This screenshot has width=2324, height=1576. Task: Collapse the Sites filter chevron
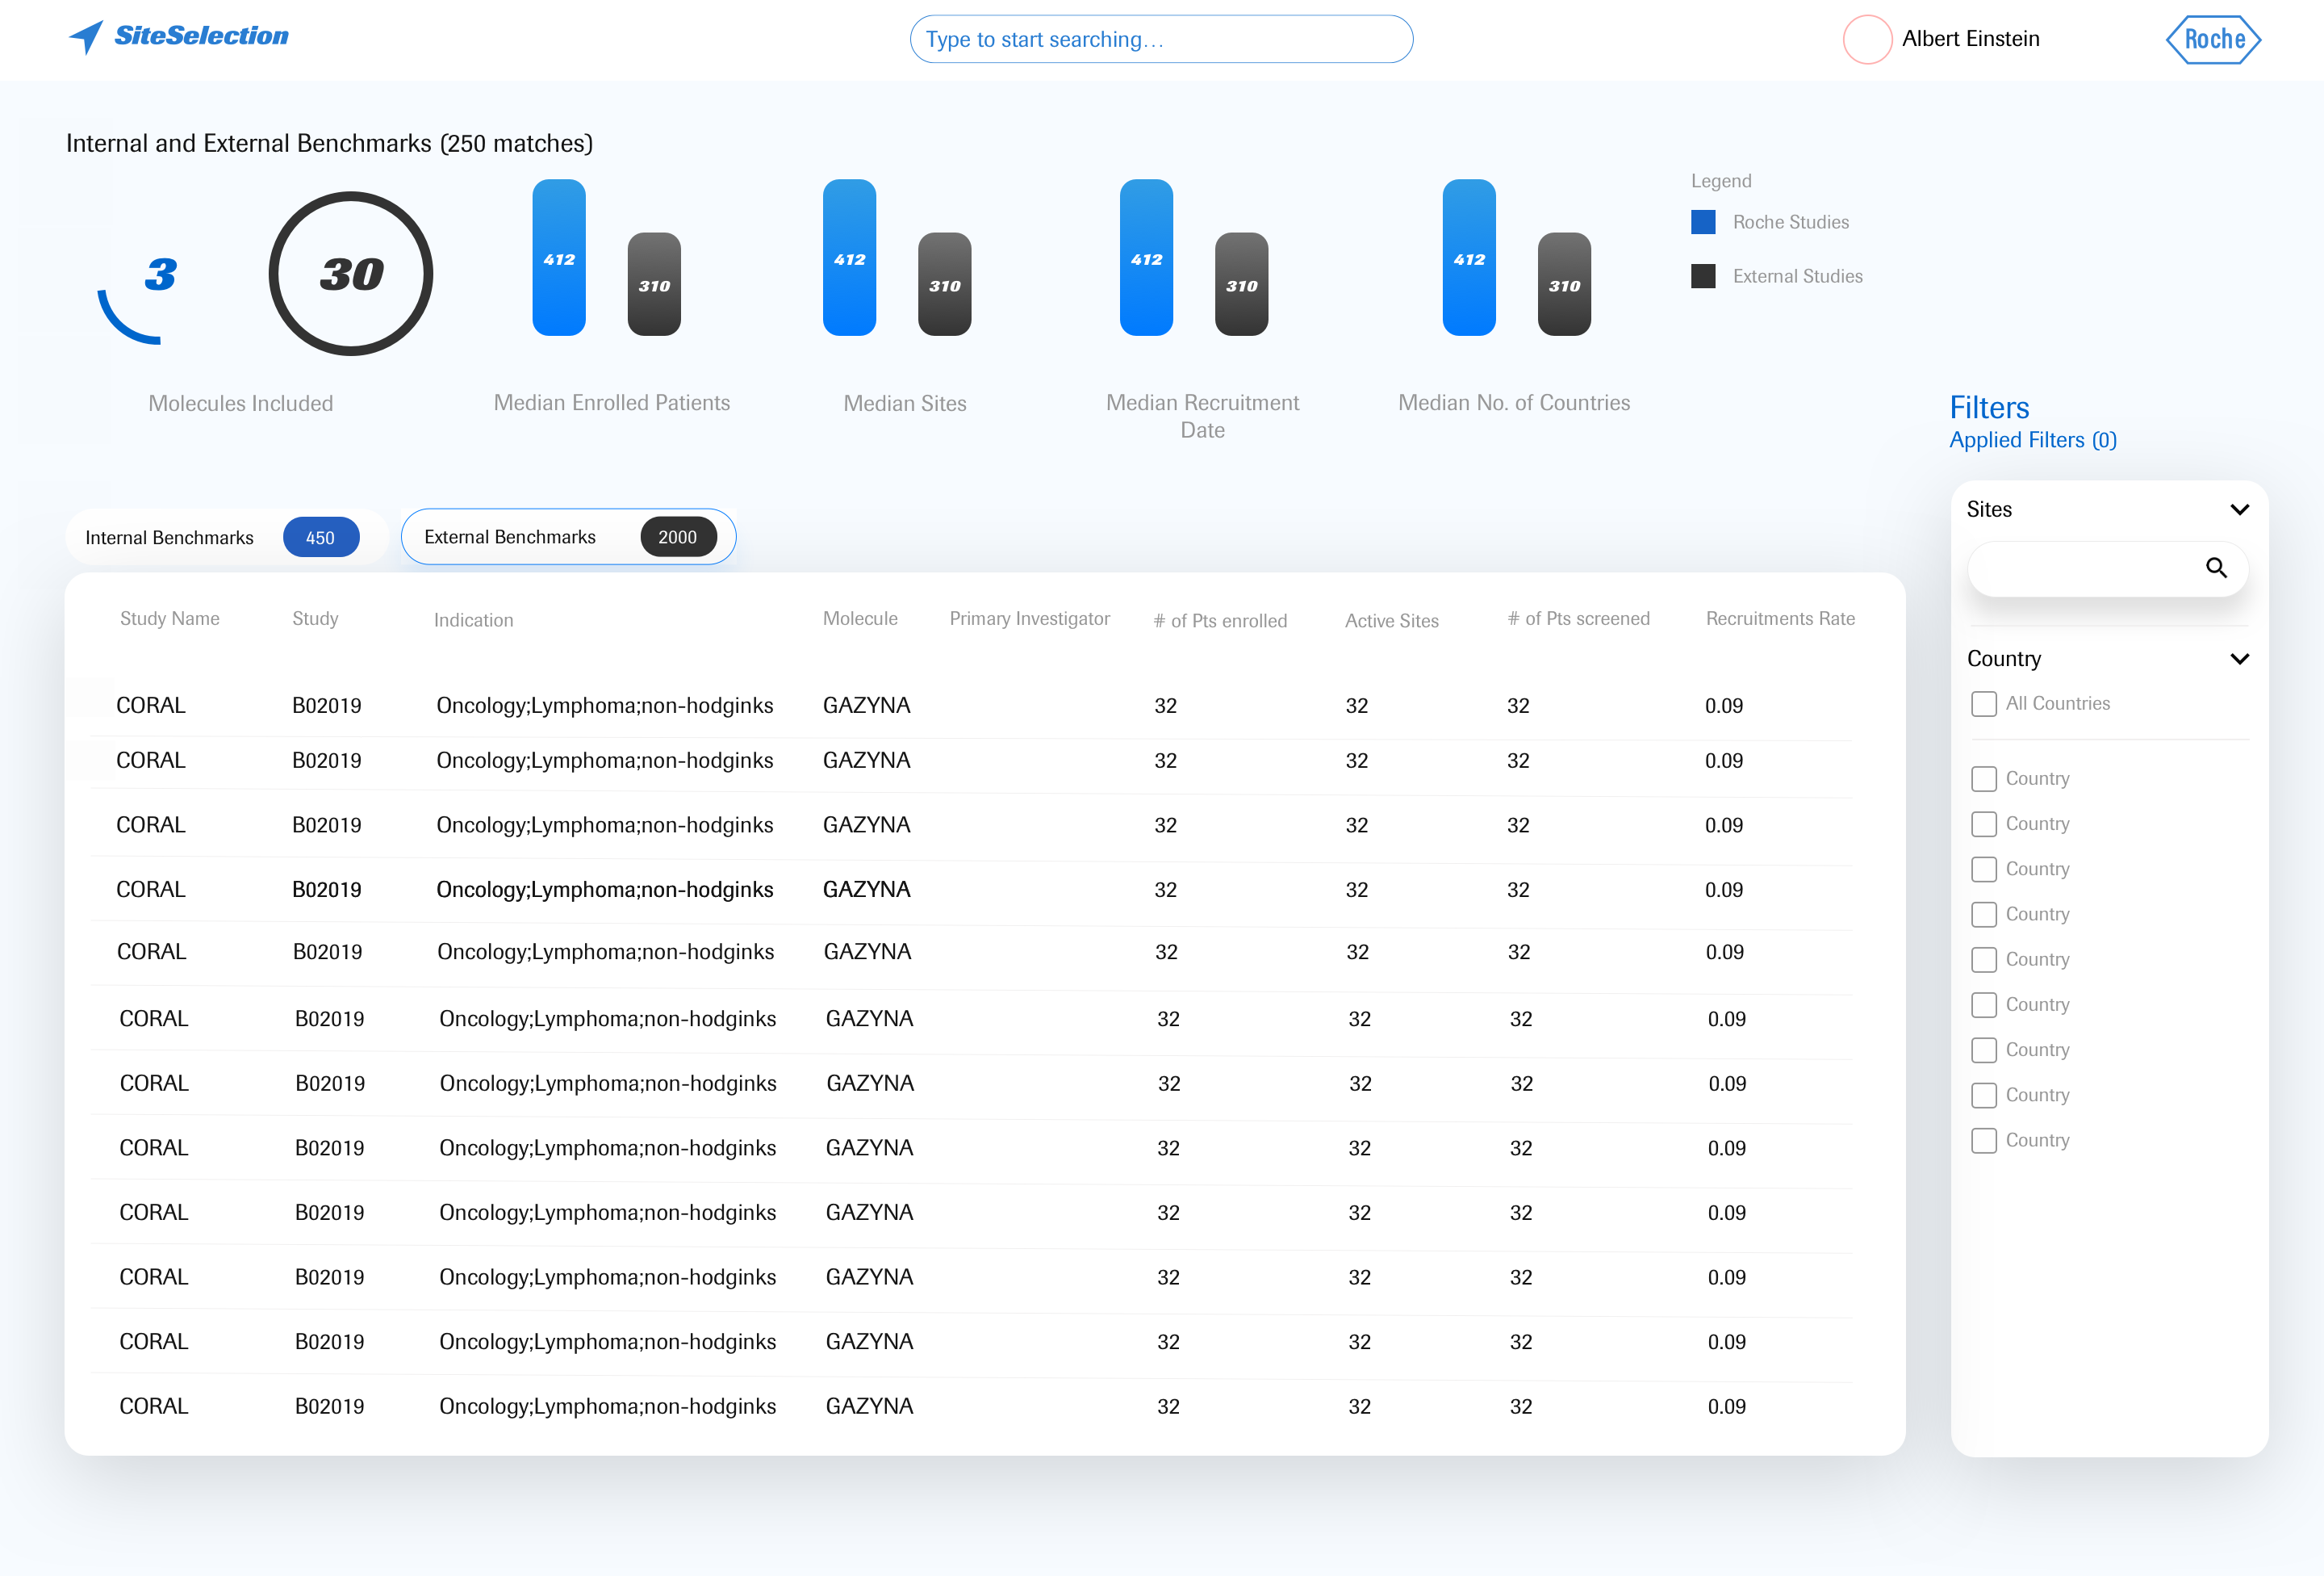coord(2239,509)
